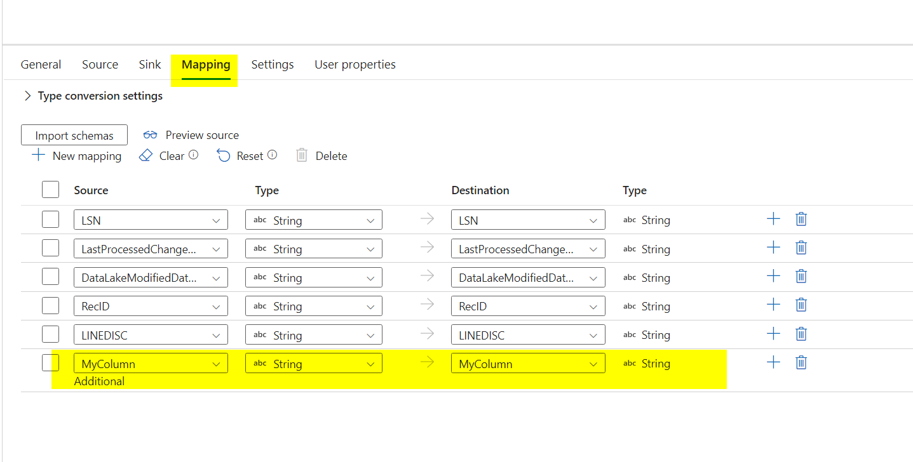Click the info icon next to Reset

(x=272, y=155)
